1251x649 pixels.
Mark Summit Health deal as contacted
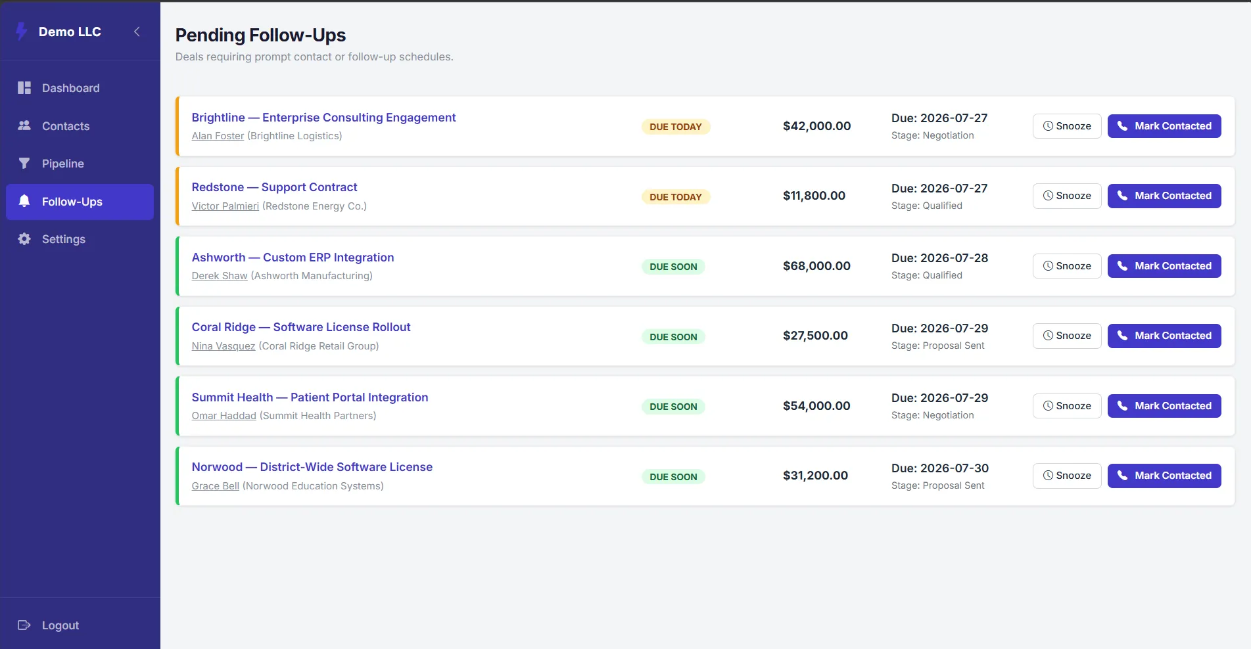[x=1164, y=406]
